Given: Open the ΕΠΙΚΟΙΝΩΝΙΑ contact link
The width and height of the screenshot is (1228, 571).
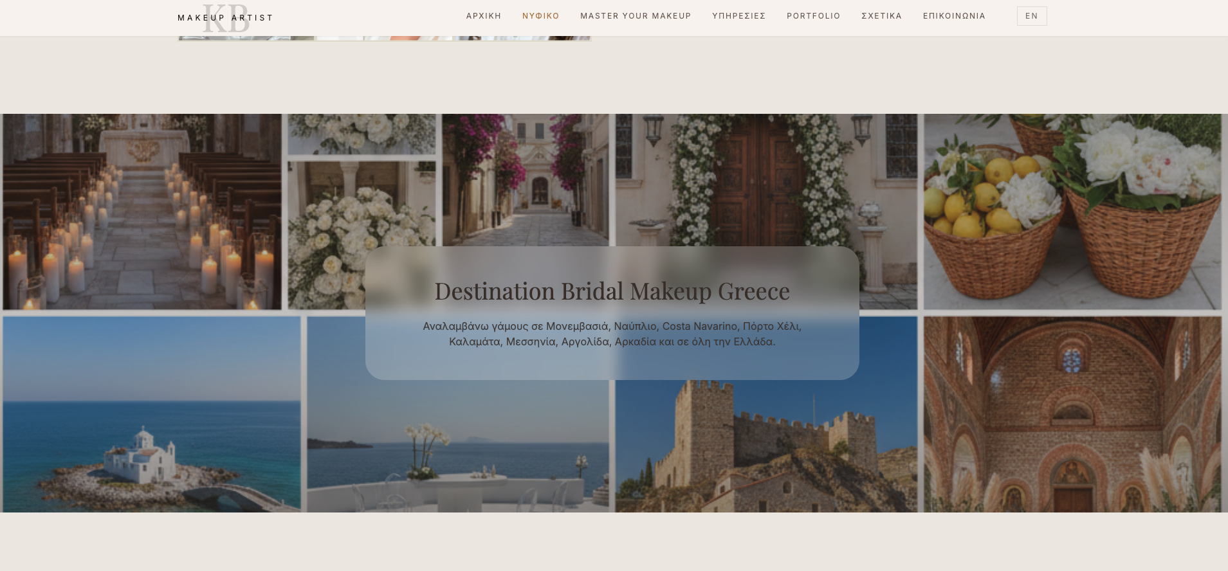Looking at the screenshot, I should pyautogui.click(x=955, y=16).
